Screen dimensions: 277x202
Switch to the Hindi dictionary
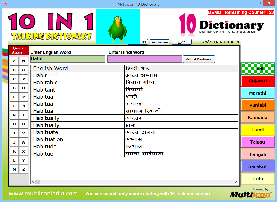pyautogui.click(x=258, y=68)
